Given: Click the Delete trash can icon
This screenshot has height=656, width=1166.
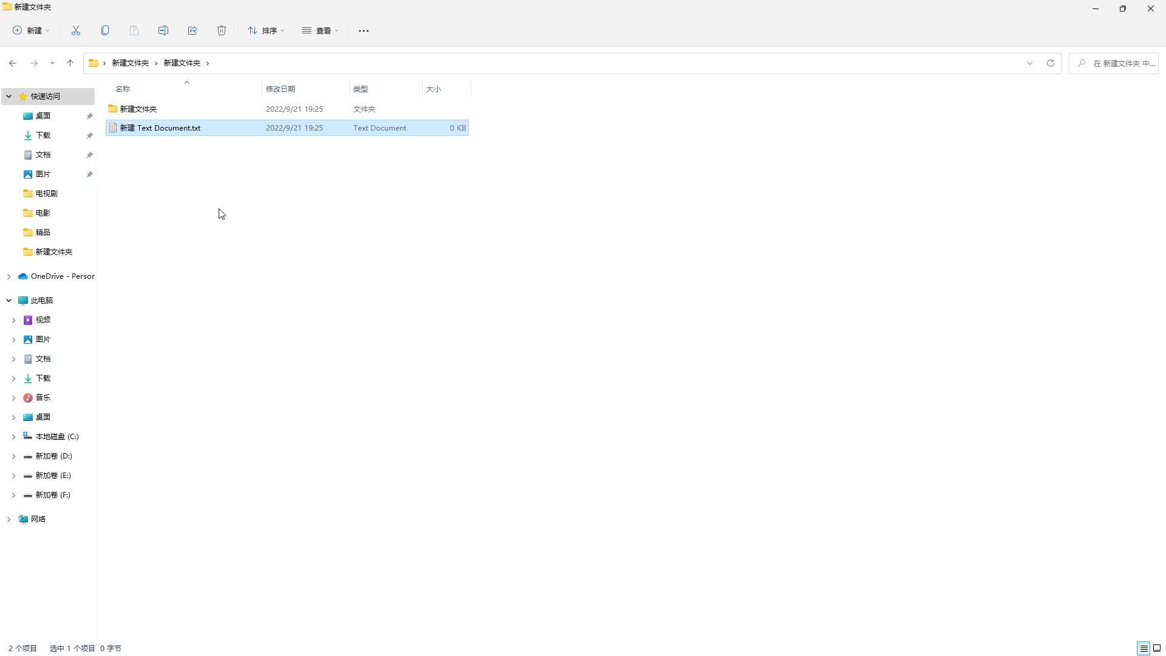Looking at the screenshot, I should (x=222, y=30).
